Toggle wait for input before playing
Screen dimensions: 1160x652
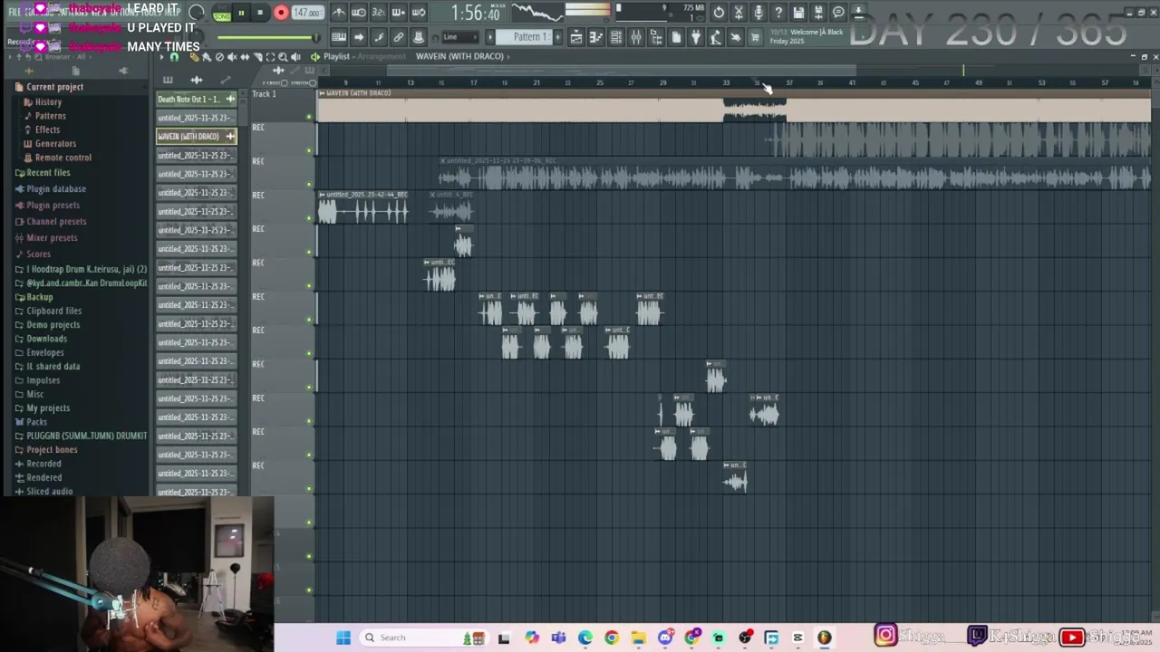click(x=358, y=13)
